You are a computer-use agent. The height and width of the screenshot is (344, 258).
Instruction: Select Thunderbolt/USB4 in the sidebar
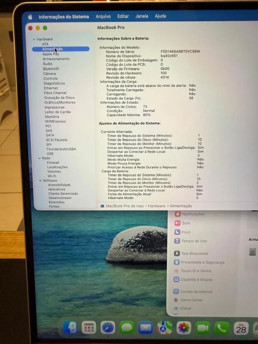[x=61, y=149]
